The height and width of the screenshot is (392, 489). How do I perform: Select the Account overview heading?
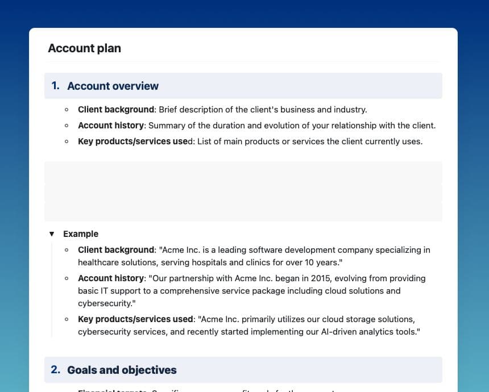coord(113,86)
